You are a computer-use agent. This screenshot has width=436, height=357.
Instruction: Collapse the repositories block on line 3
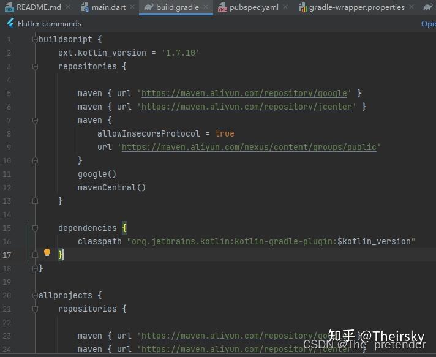coord(35,67)
